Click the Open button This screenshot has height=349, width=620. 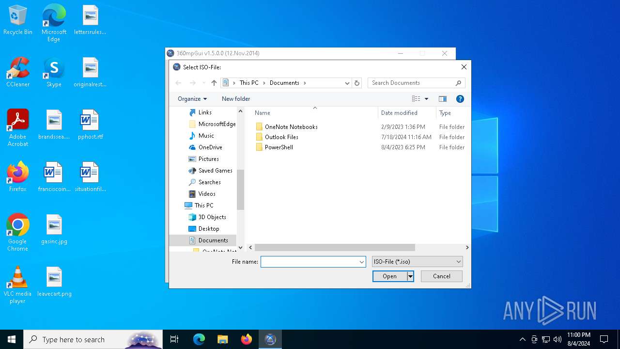[x=389, y=276]
